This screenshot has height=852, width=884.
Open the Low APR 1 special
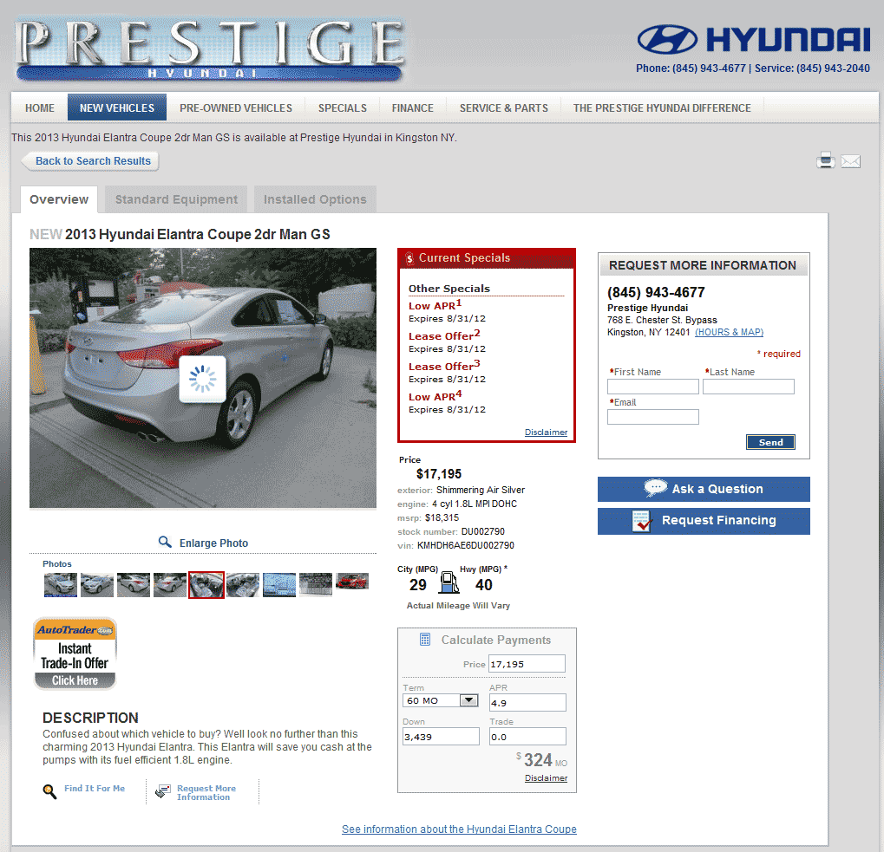point(435,304)
